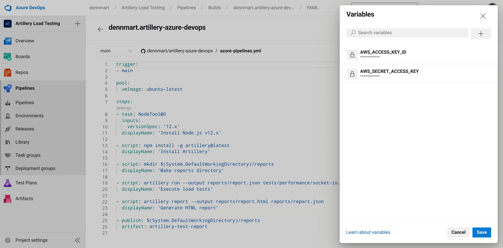Click Artillery Load Testing breadcrumb
This screenshot has height=248, width=503.
(x=143, y=8)
